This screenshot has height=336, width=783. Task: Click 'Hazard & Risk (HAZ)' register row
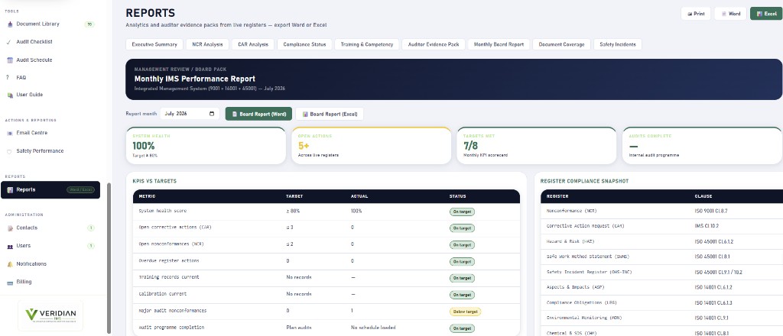661,242
